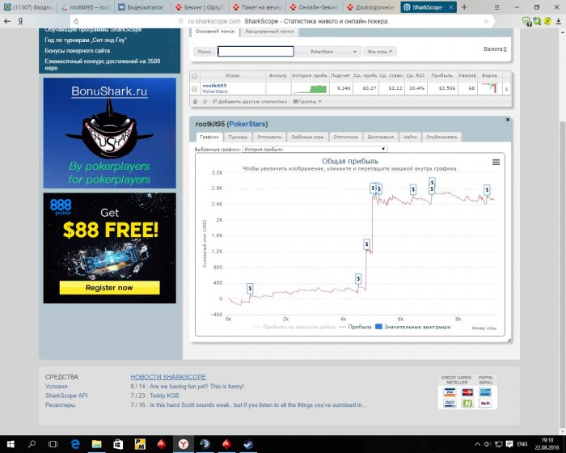Open the chart hamburger export menu

point(496,163)
